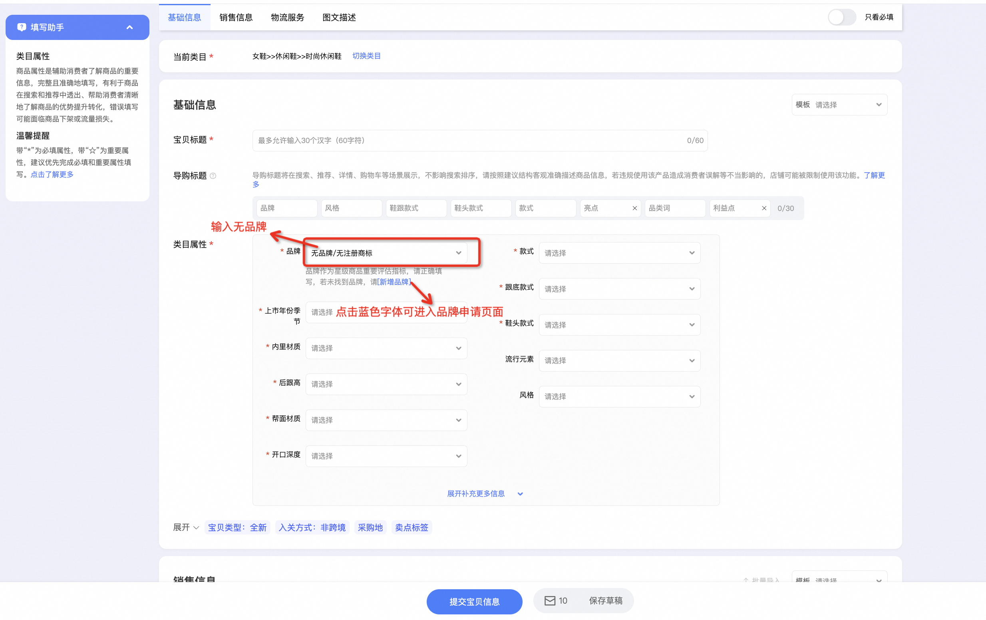This screenshot has width=986, height=620.
Task: Click the 款式 field in 导购标题
Action: [x=545, y=208]
